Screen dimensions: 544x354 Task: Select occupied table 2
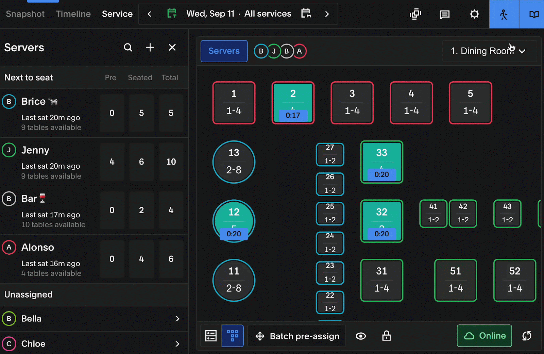pyautogui.click(x=293, y=103)
